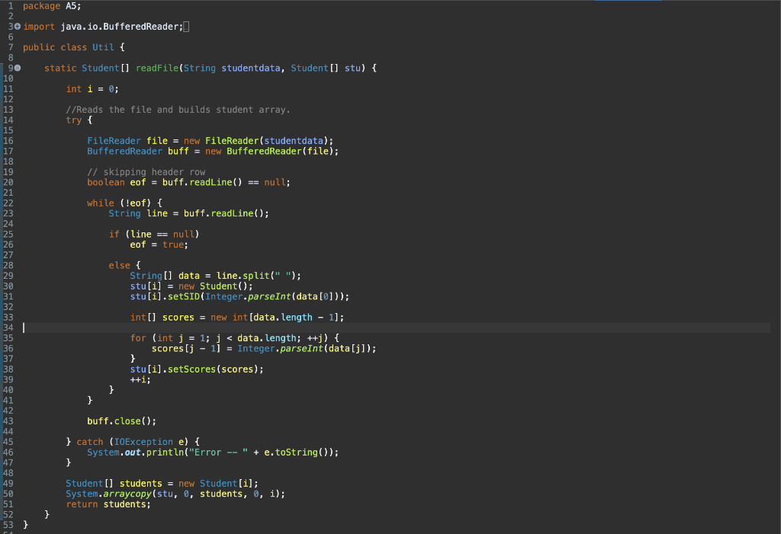
Task: Expand the folded import block
Action: (x=18, y=27)
